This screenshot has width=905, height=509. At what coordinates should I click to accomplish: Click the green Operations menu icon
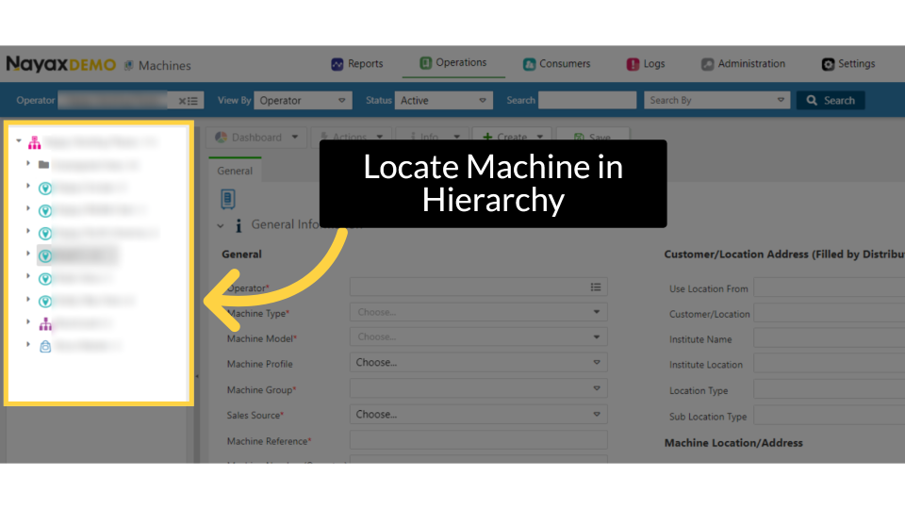(425, 63)
